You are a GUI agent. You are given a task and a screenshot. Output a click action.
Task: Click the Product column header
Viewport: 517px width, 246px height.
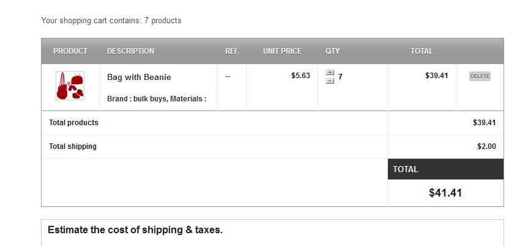pos(70,51)
